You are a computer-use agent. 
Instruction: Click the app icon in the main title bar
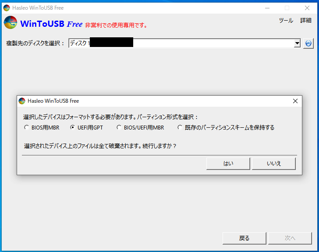pos(7,8)
